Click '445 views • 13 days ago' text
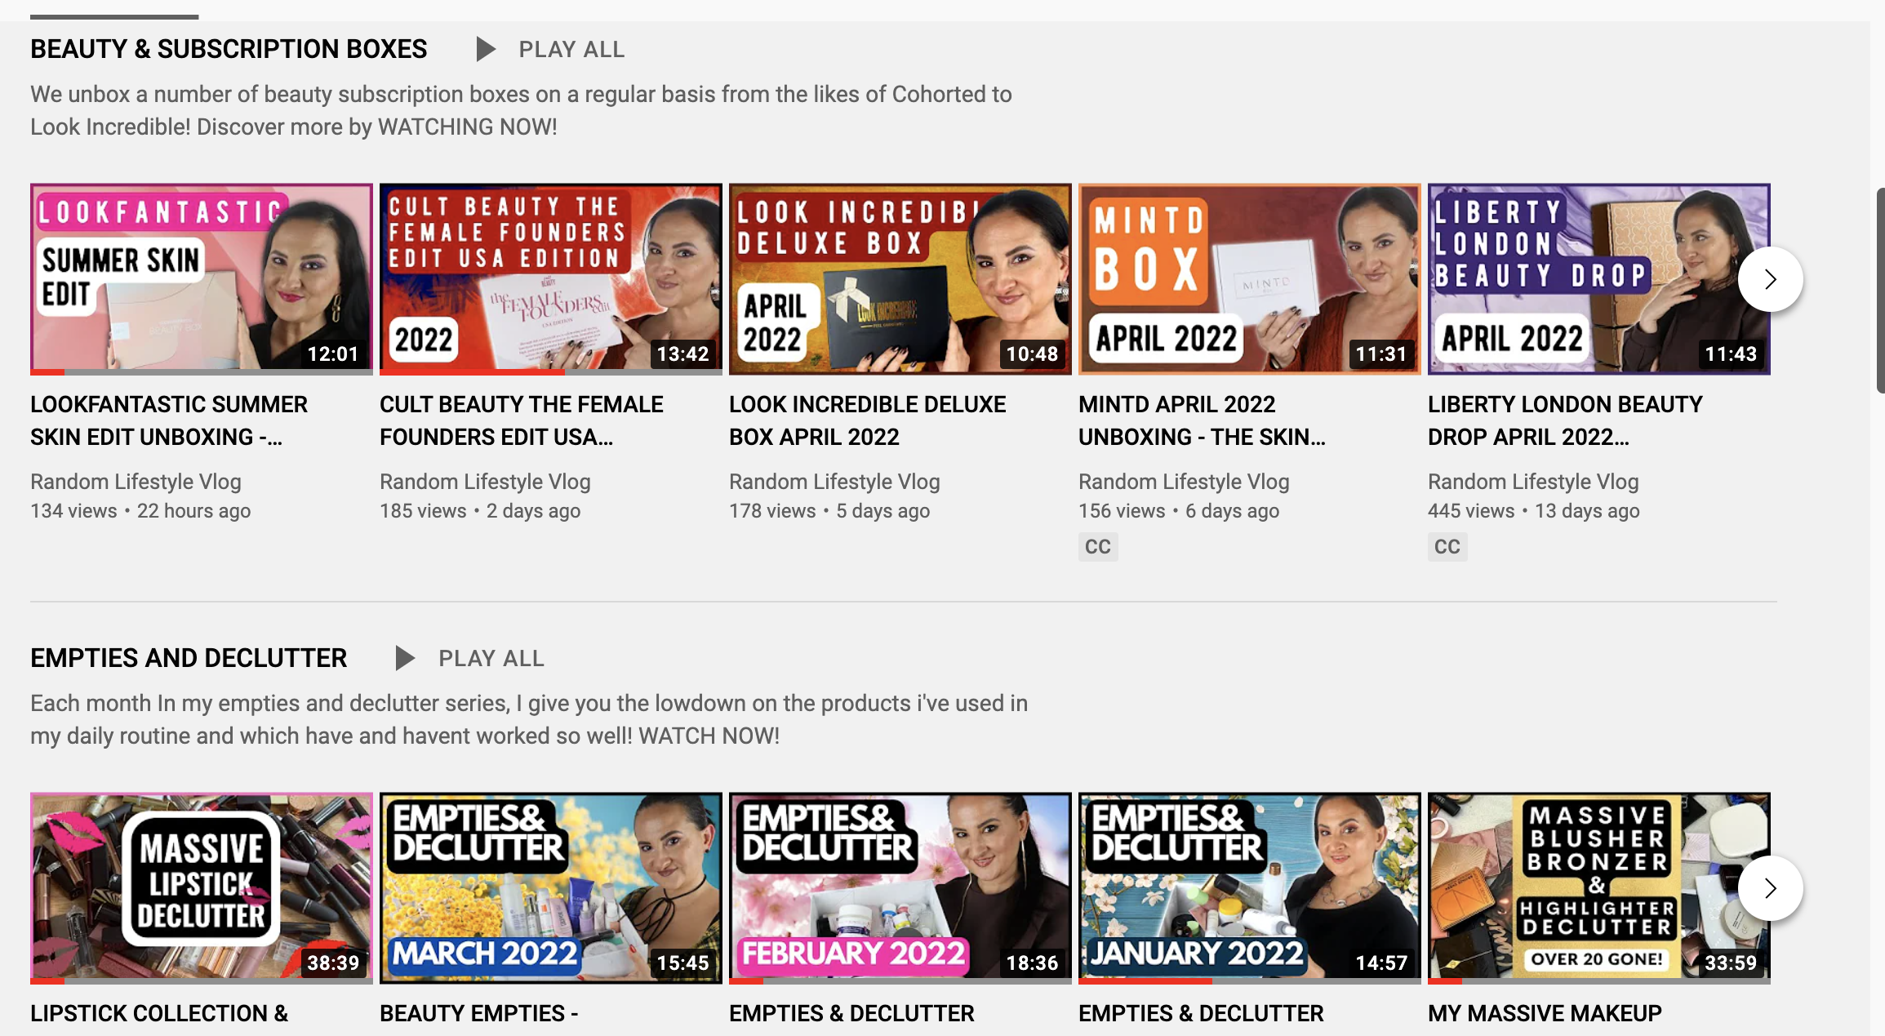This screenshot has width=1885, height=1036. (x=1533, y=511)
